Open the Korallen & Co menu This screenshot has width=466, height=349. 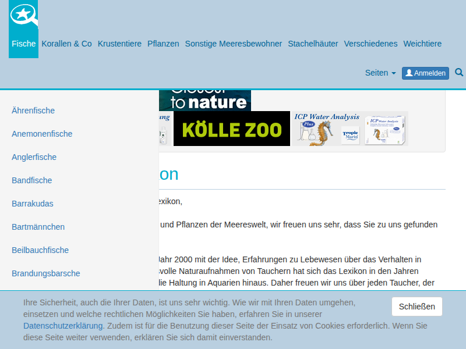(66, 44)
